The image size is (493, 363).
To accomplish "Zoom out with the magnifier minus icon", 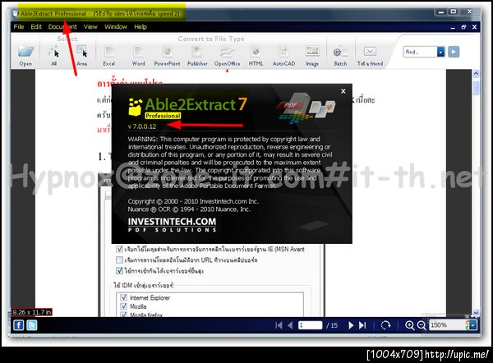I will tap(422, 325).
